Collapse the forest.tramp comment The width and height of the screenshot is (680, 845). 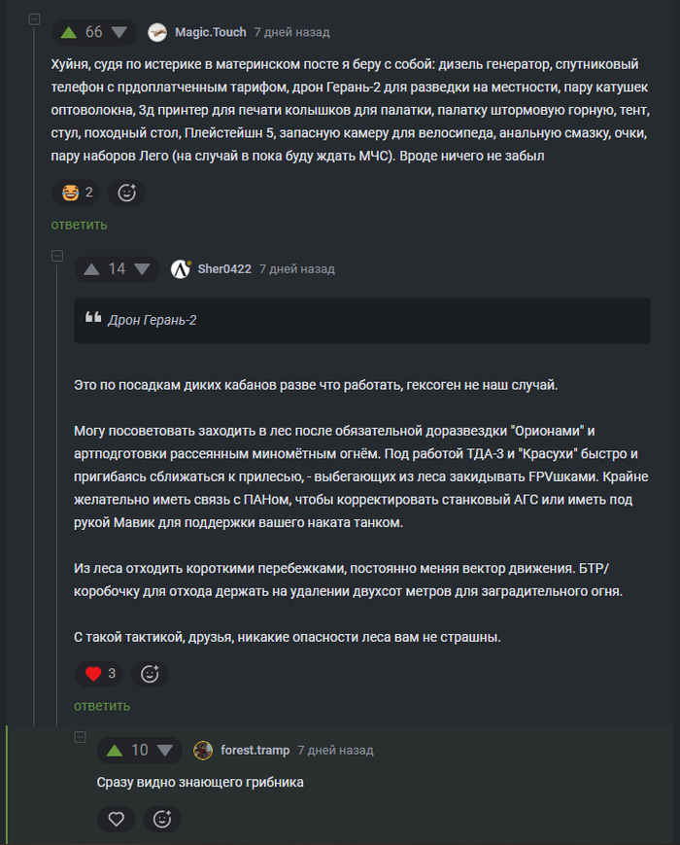coord(81,737)
